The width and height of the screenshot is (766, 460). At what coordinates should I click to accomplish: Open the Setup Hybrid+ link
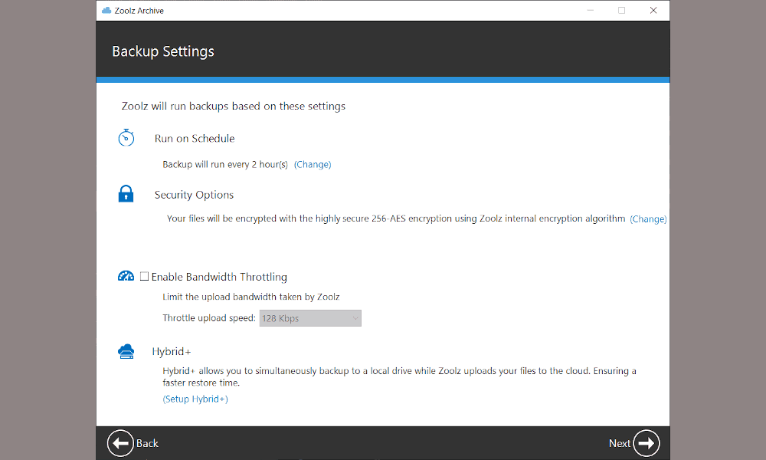point(195,399)
